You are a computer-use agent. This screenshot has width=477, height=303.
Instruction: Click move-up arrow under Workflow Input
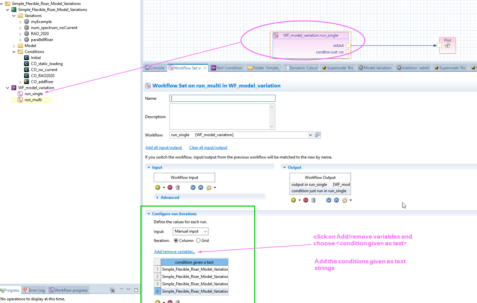(x=200, y=188)
